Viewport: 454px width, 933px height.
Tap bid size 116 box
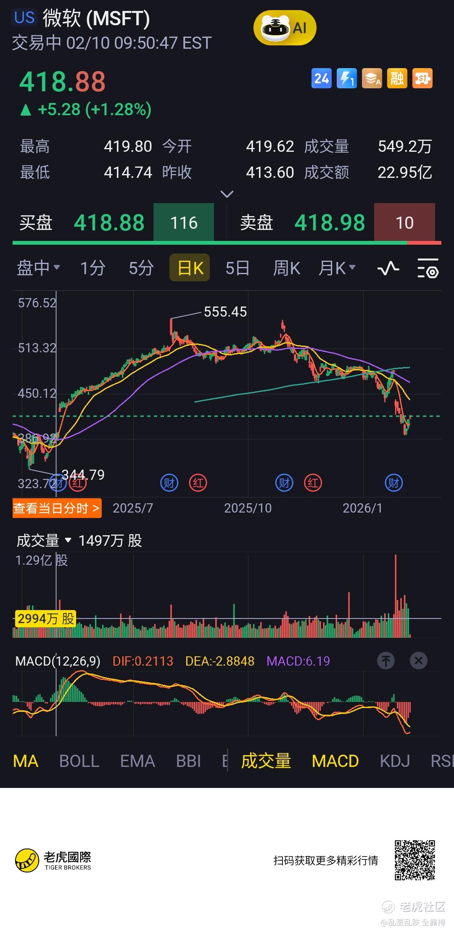[184, 222]
